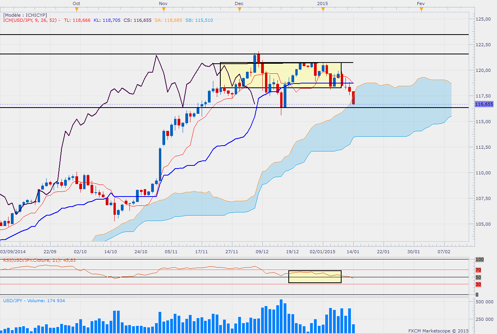Click the 09/12 date label
Image resolution: width=497 pixels, height=334 pixels.
[262, 252]
